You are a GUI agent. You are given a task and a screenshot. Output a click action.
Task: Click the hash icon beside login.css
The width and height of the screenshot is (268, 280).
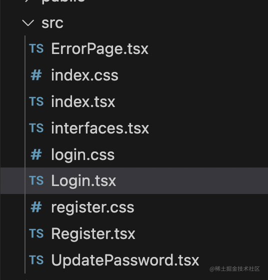(36, 154)
